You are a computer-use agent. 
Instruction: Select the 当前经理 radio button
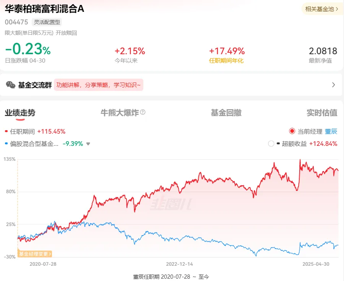point(292,131)
